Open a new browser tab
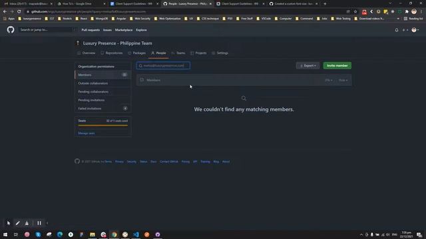Screen dimensions: 426x239 click(x=325, y=4)
